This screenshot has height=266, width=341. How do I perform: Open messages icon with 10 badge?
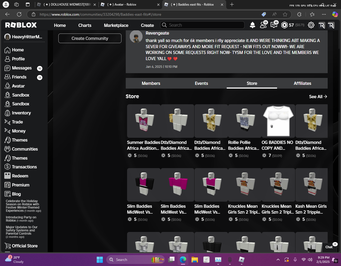(x=274, y=25)
